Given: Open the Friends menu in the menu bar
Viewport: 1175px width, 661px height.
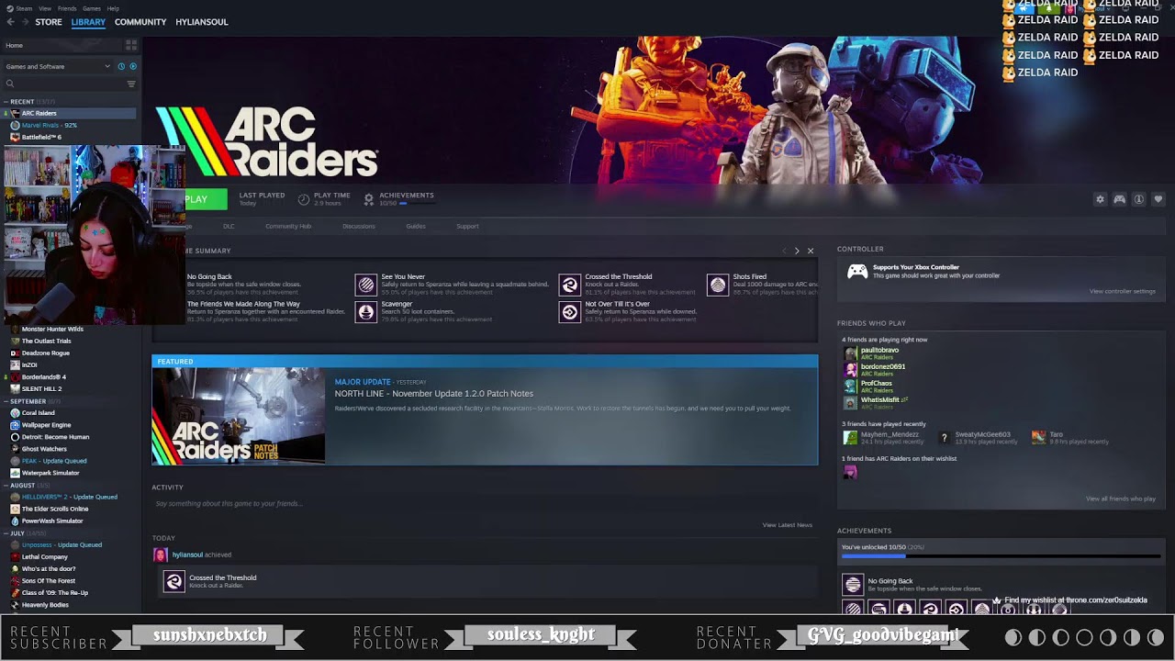Looking at the screenshot, I should coord(67,8).
